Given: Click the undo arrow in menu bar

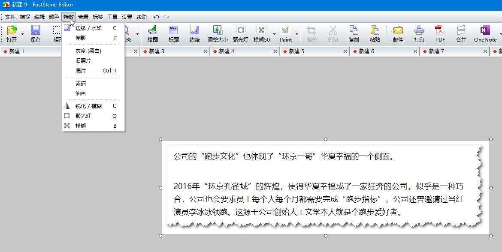Looking at the screenshot, I should click(156, 17).
